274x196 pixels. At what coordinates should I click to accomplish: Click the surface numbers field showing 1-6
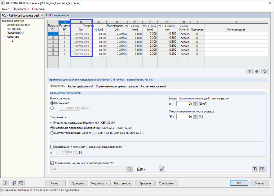[x=88, y=169]
